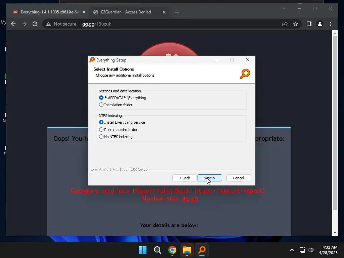The height and width of the screenshot is (258, 344).
Task: Open tab search chevron in Chrome
Action: point(284,8)
